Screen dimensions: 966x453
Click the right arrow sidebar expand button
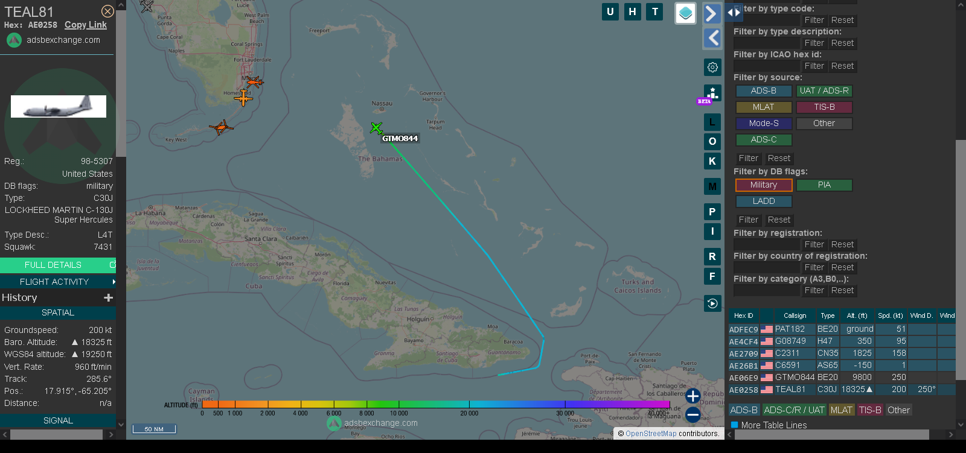712,13
